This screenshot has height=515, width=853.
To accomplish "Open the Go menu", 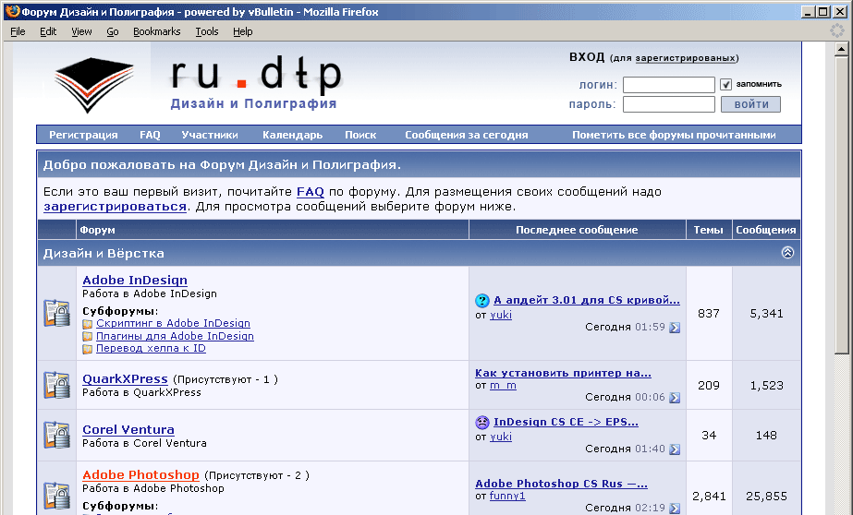I will [113, 31].
